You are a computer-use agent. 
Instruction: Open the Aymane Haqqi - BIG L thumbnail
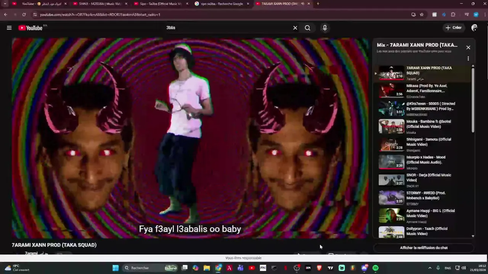(x=391, y=215)
